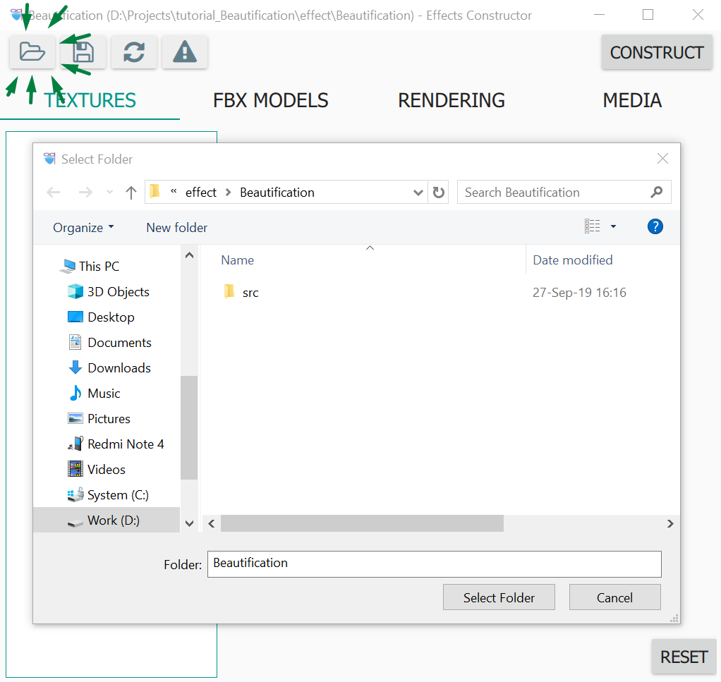Click the horizontal scrollbar in file list

coord(362,523)
